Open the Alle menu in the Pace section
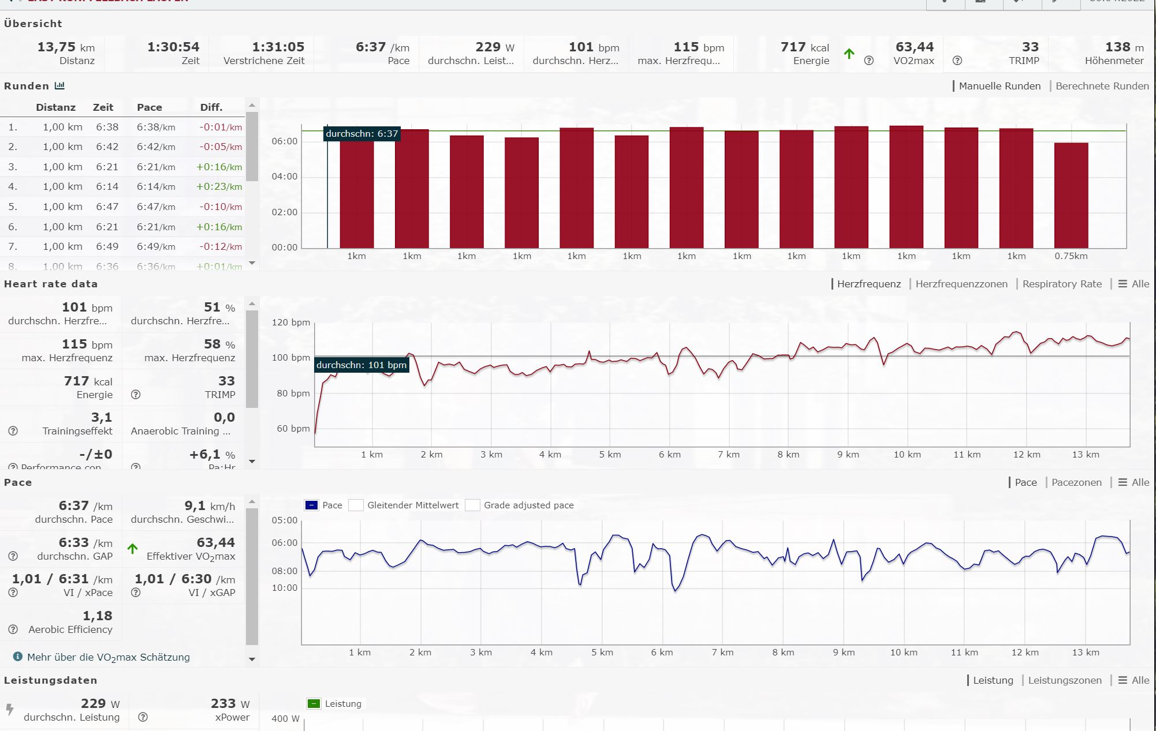The width and height of the screenshot is (1156, 731). (x=1133, y=482)
